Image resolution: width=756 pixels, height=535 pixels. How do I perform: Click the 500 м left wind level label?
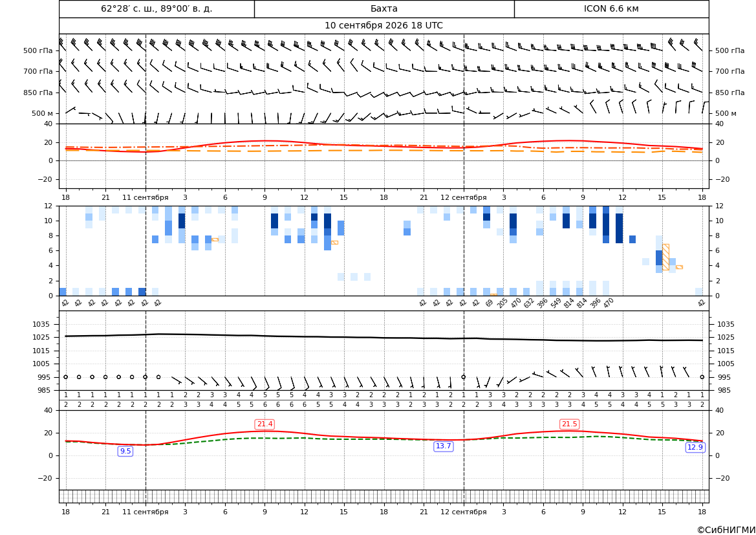click(43, 113)
